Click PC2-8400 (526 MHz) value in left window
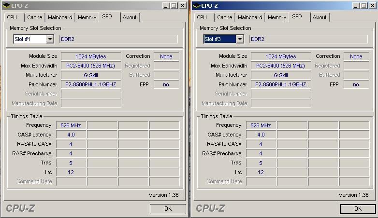The height and width of the screenshot is (218, 378). (91, 66)
